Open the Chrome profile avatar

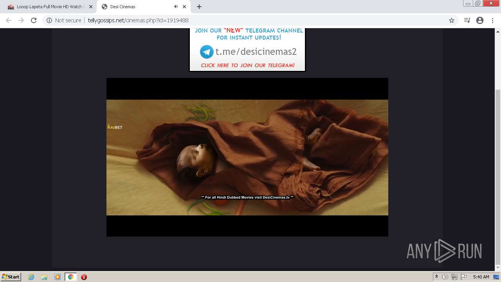click(x=480, y=20)
